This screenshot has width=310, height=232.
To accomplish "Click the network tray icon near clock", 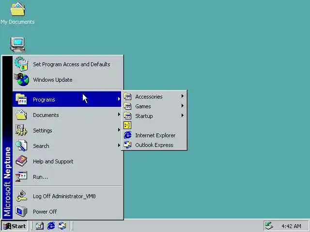I will pos(269,226).
